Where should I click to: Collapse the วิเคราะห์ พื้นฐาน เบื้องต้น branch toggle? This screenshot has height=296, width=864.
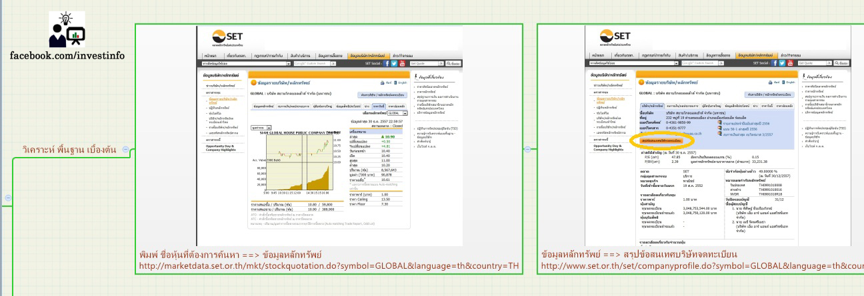coord(126,150)
